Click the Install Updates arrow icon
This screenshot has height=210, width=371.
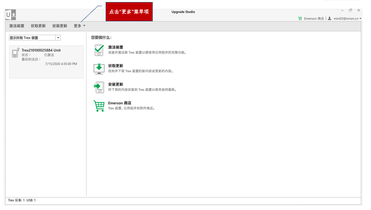coord(99,87)
